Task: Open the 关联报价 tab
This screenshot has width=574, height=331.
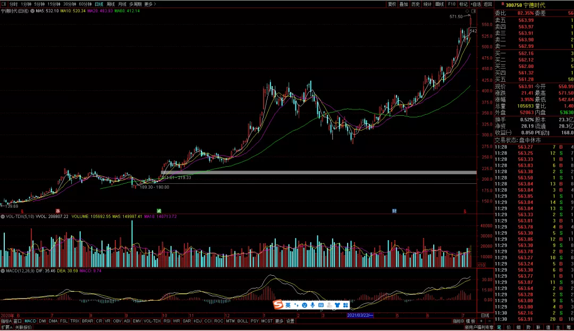Action: [x=23, y=327]
